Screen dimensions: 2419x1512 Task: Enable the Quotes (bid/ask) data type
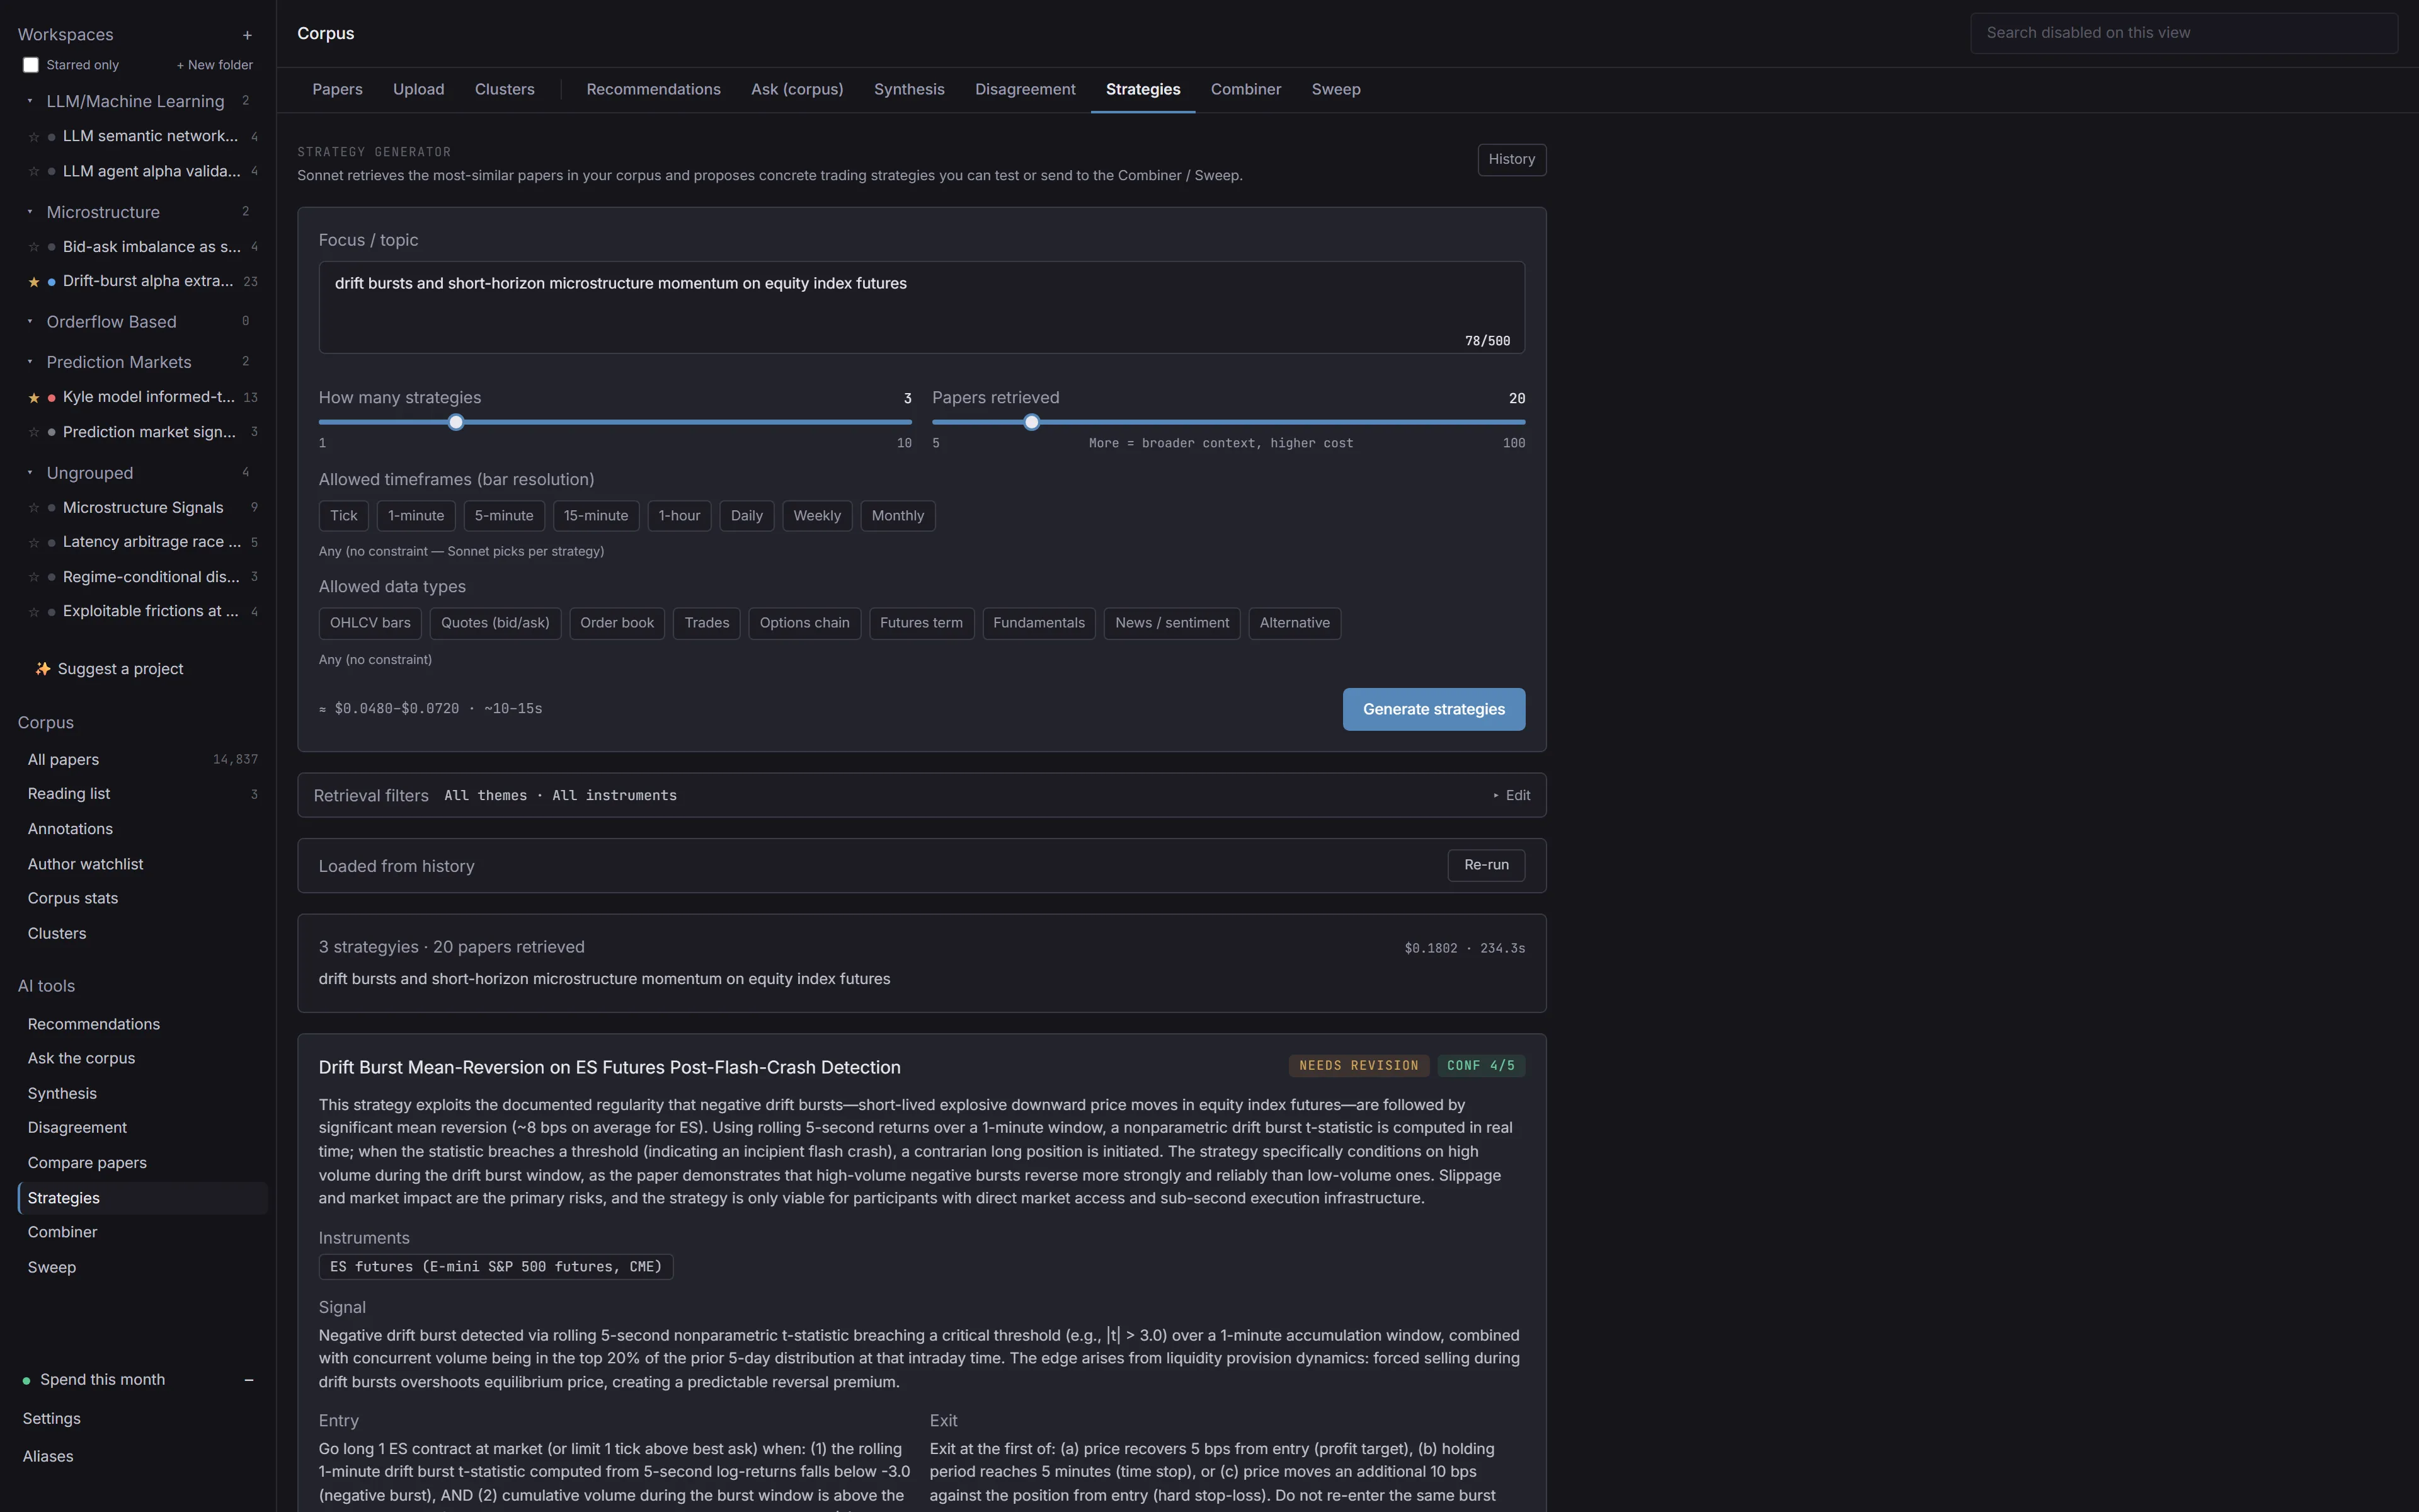[496, 623]
